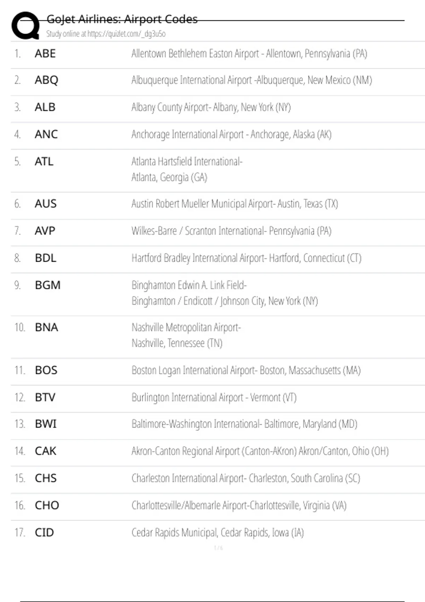Select the ANC airport code term

pos(46,134)
